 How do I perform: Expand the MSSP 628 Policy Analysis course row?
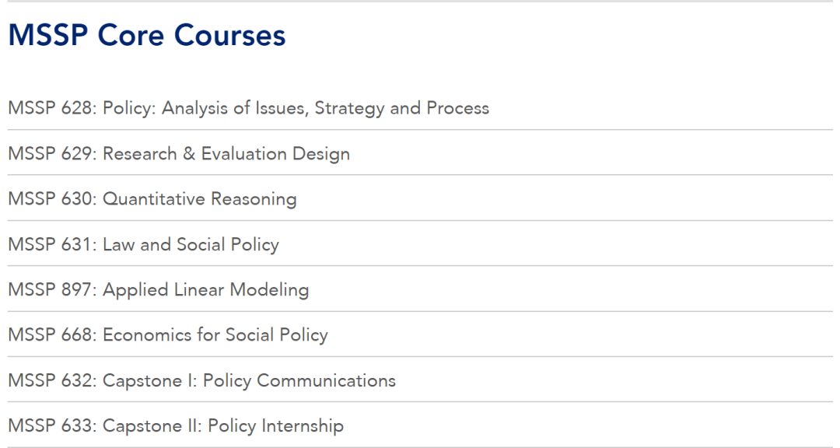(249, 108)
